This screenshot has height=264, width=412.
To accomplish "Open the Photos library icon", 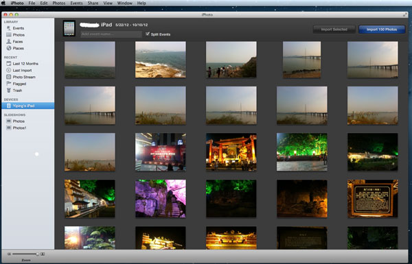I will tap(9, 35).
